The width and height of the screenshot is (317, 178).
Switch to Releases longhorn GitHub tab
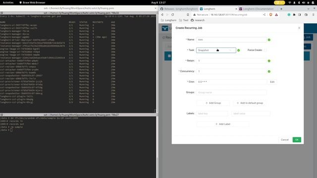click(x=179, y=9)
